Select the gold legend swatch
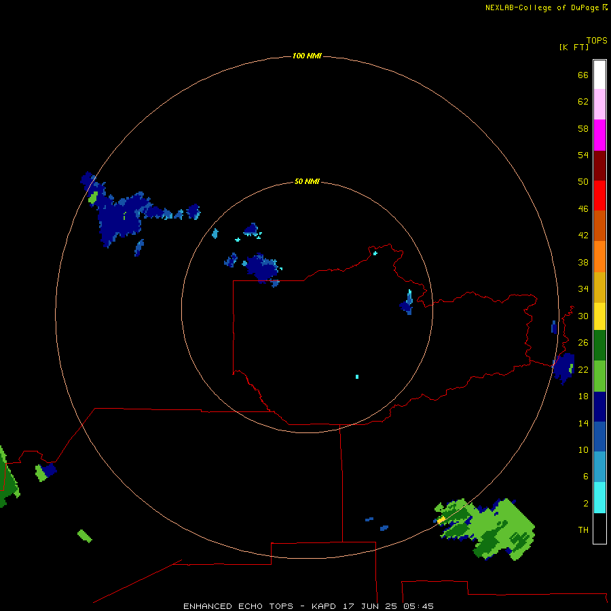 [599, 287]
